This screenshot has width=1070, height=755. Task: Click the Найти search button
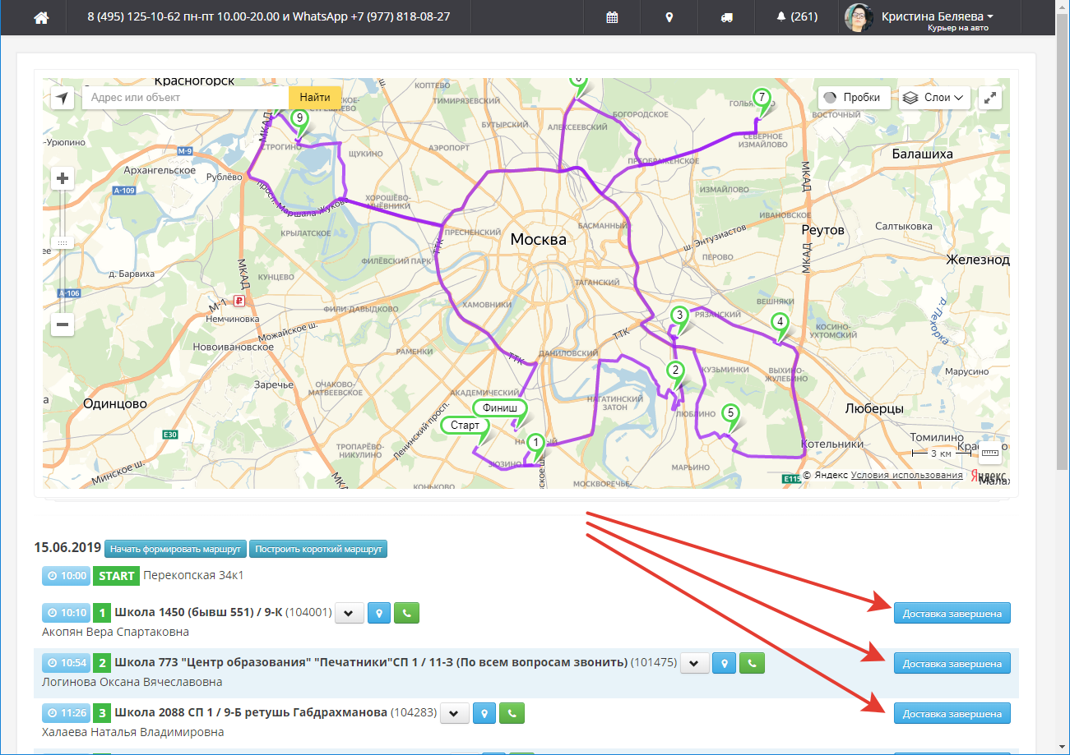coord(315,98)
